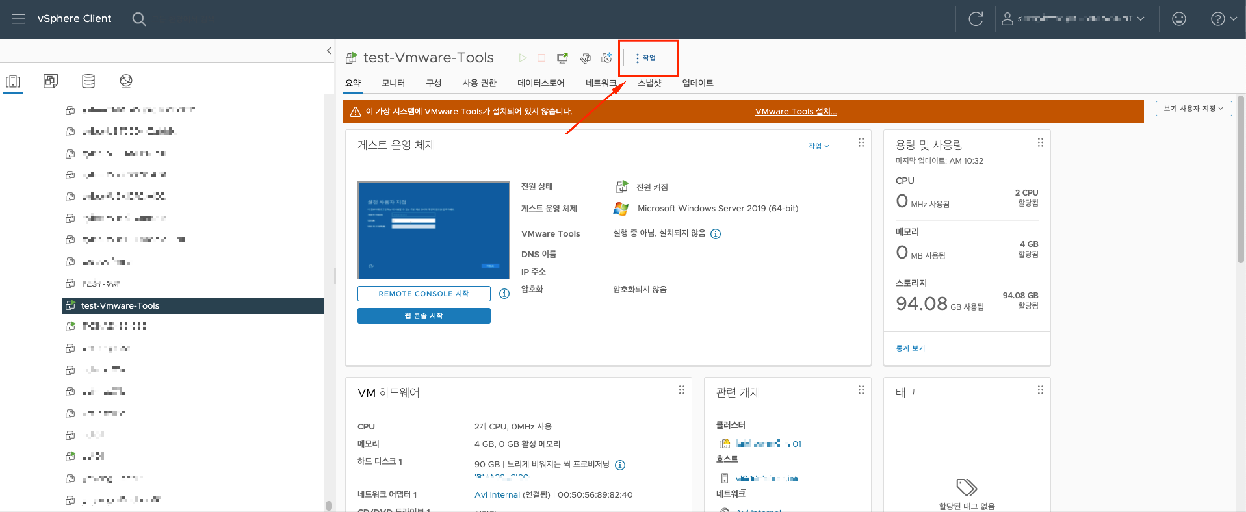Open the 통계 보기 link
Screen dimensions: 1246x512
click(x=911, y=348)
